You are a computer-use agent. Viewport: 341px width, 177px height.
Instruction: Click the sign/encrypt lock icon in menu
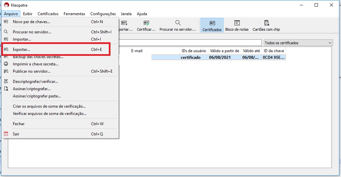(x=6, y=88)
